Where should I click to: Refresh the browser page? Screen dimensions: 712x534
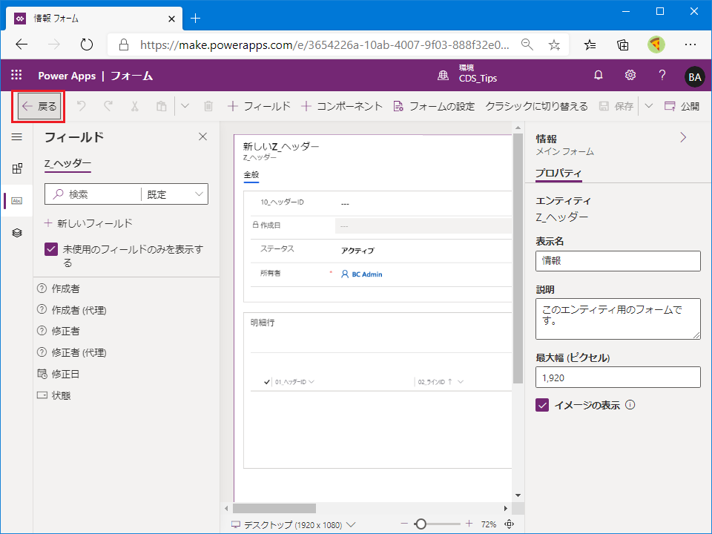coord(86,44)
